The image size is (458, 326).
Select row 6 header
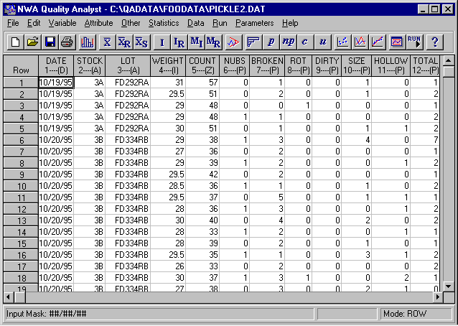[21, 139]
